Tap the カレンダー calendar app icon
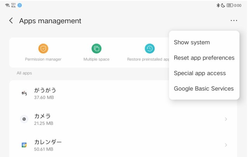The width and height of the screenshot is (248, 157). tap(24, 145)
